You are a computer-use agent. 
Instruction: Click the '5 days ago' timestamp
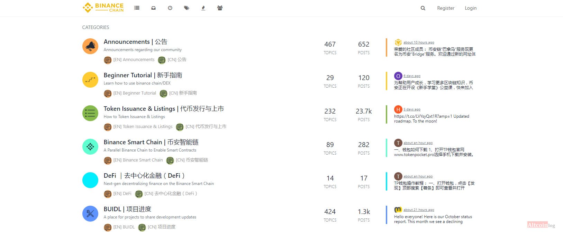pyautogui.click(x=412, y=109)
